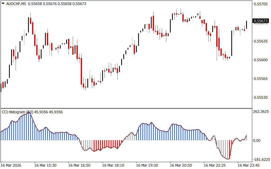Click the lowest red CCI histogram bar
Screen dimensions: 271x169
[229, 150]
